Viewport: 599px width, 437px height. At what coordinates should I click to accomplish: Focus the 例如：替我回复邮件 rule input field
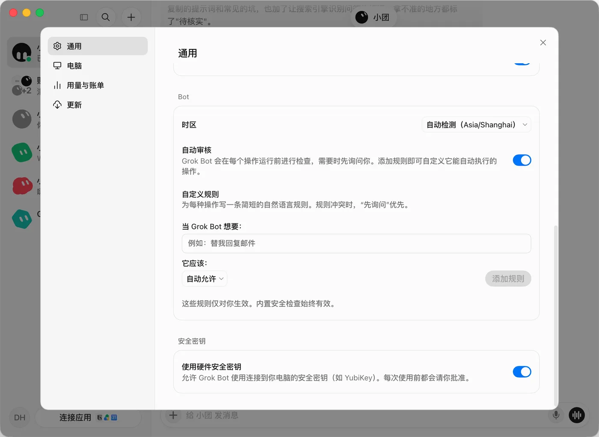pos(356,243)
